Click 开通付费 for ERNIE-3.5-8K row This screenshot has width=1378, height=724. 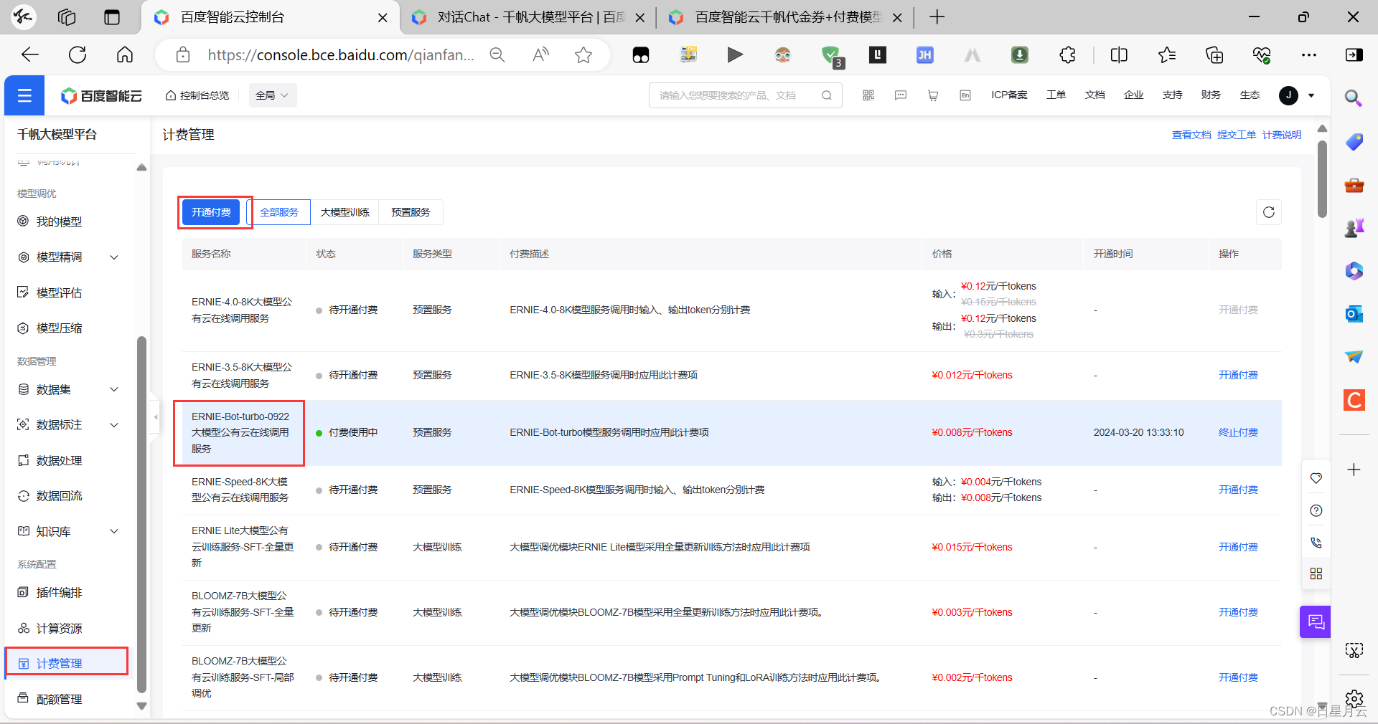click(1238, 375)
